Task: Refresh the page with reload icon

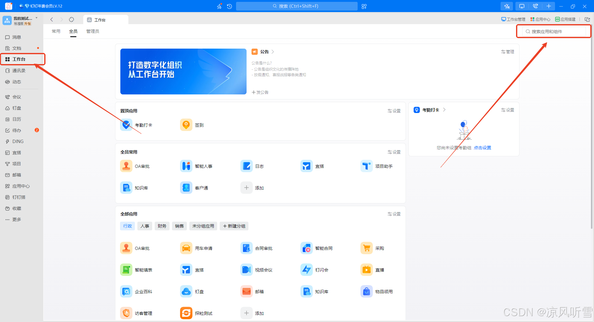Action: tap(71, 20)
